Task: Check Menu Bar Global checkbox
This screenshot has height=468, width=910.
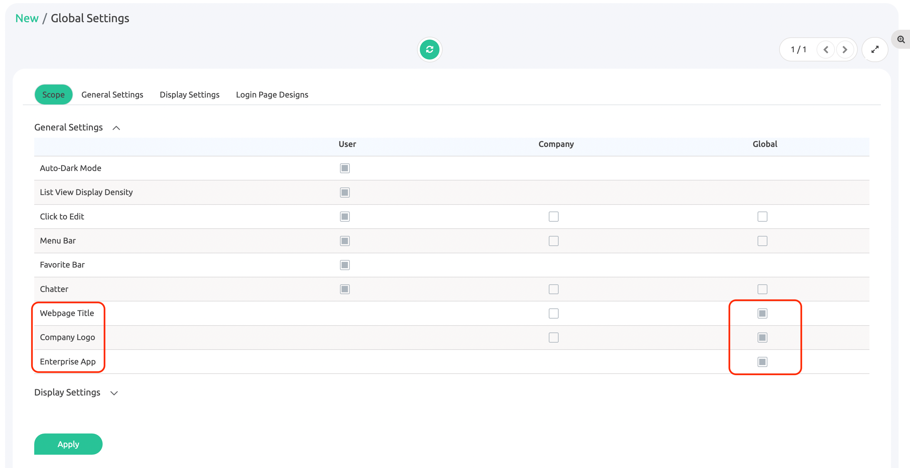Action: pos(762,241)
